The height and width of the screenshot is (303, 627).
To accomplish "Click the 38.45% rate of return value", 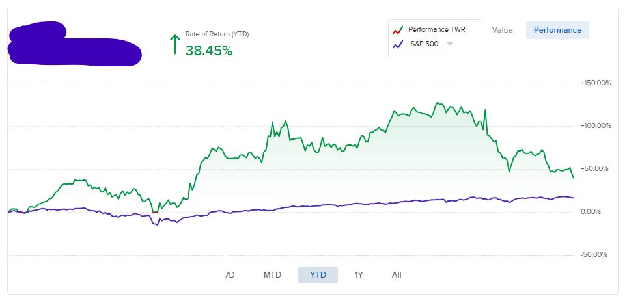I will click(x=209, y=50).
